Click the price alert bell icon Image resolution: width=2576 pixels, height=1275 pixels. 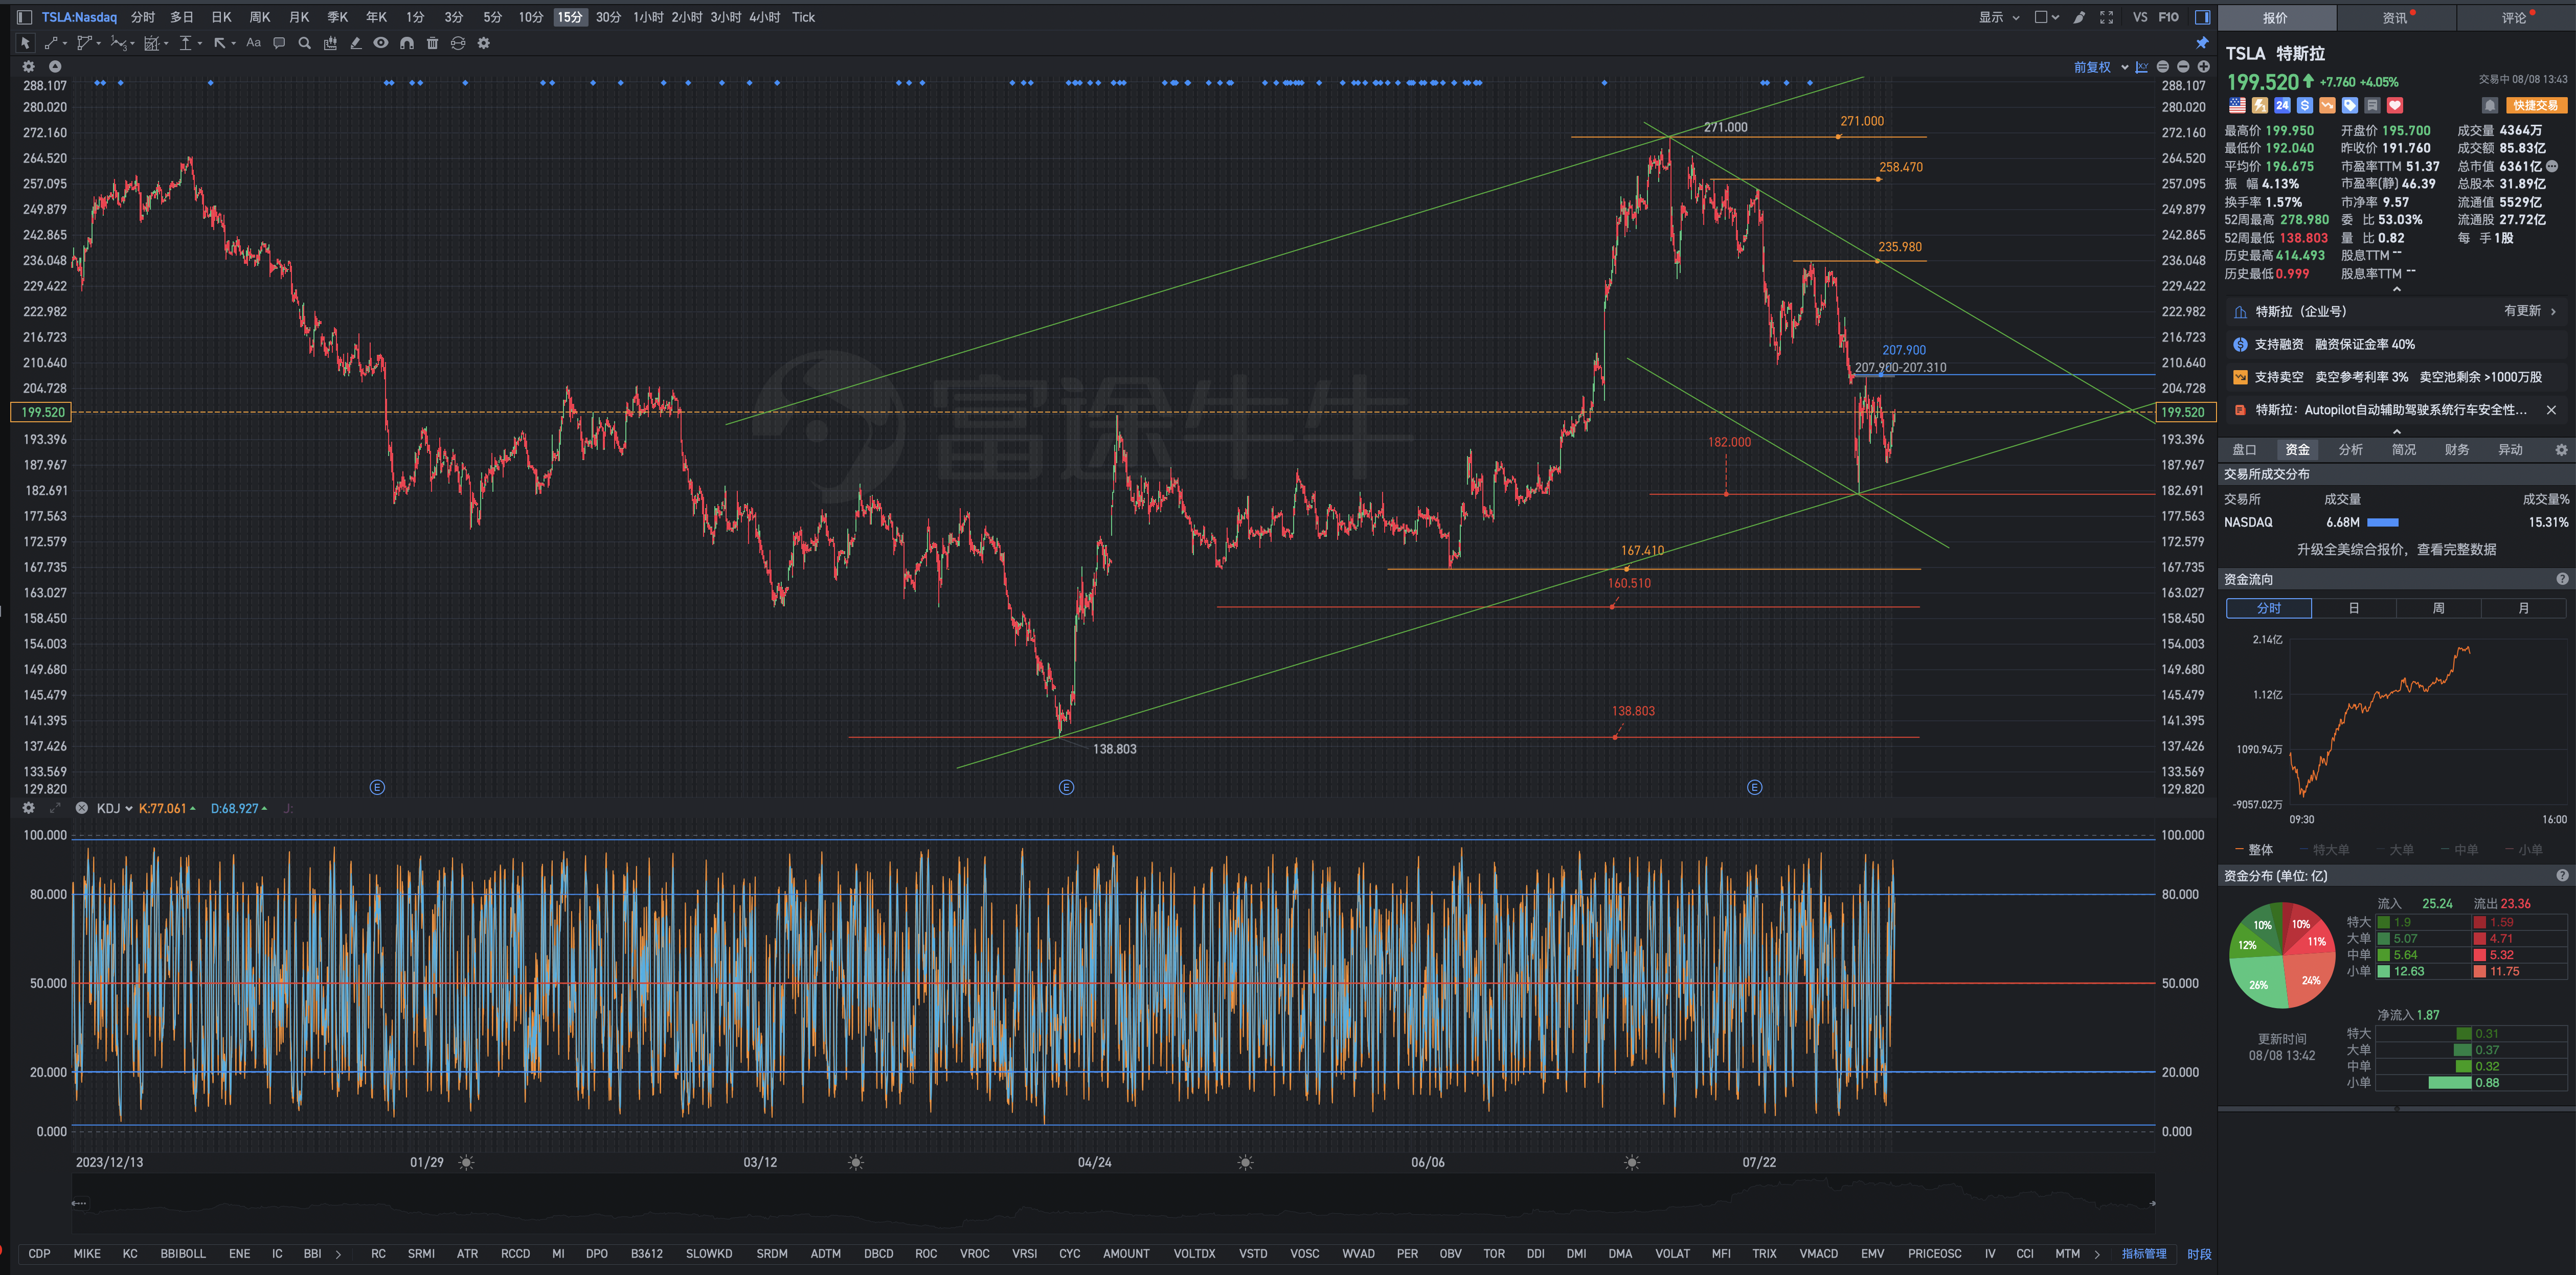[2490, 105]
